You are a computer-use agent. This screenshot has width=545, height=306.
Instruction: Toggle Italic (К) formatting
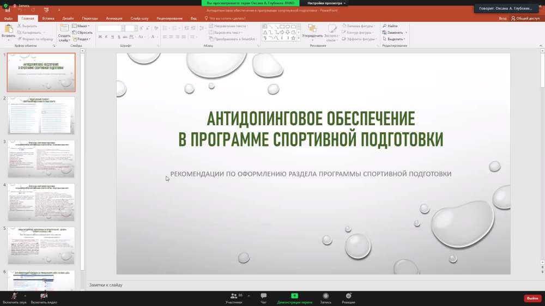106,37
